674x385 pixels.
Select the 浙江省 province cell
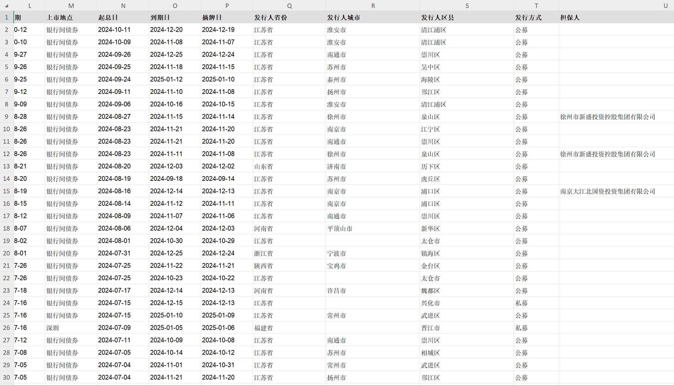264,253
